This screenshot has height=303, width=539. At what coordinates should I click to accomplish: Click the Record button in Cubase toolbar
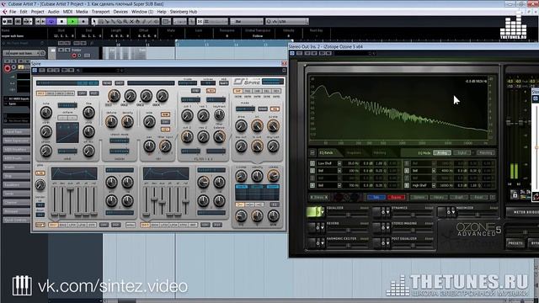(83, 21)
